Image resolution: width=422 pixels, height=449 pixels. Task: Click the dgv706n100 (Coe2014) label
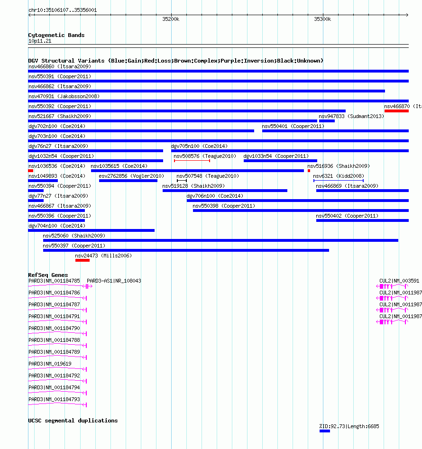pos(215,196)
